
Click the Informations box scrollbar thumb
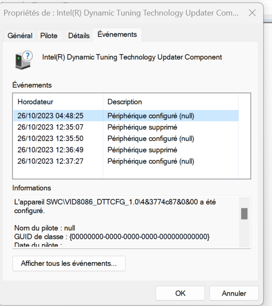(244, 213)
